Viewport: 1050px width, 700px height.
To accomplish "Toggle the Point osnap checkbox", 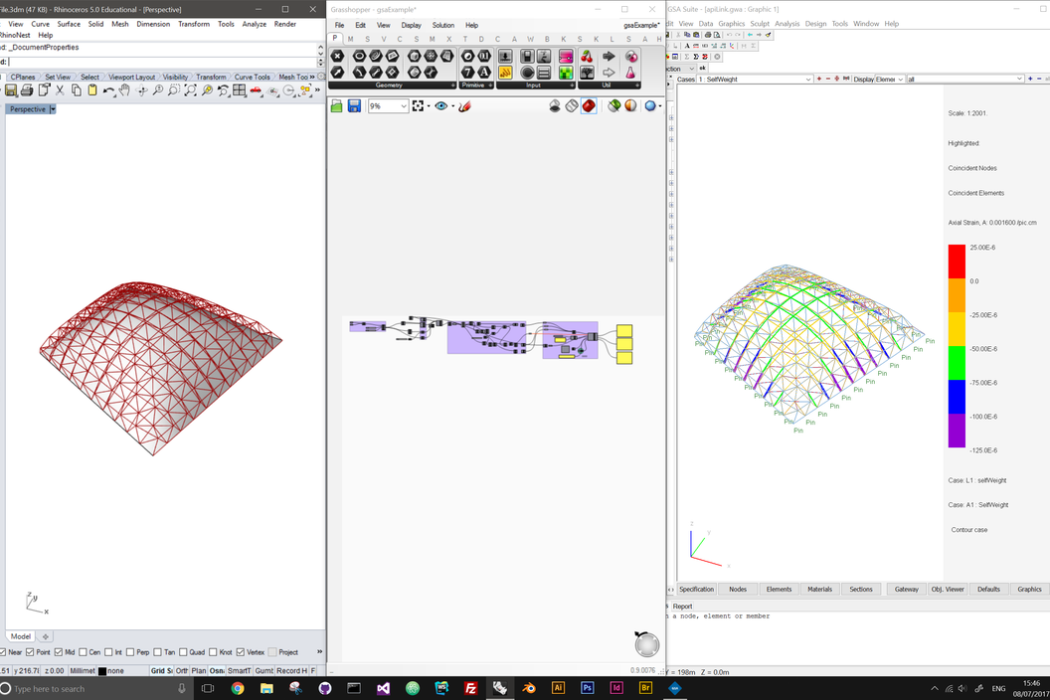I will [30, 652].
